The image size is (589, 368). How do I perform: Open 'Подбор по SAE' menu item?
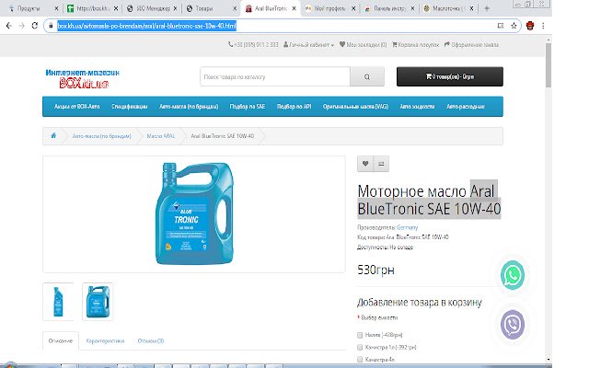point(248,107)
